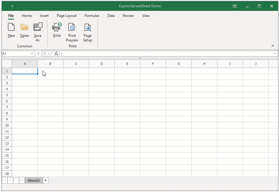Screen dimensions: 279x192
Task: Open a file with the Open folder icon
Action: [24, 27]
